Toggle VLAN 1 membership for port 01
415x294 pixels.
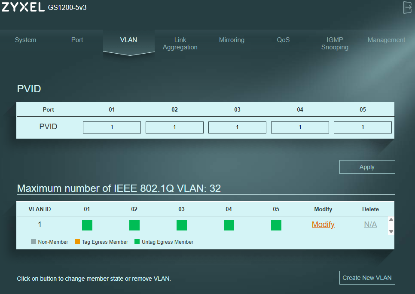(x=87, y=225)
